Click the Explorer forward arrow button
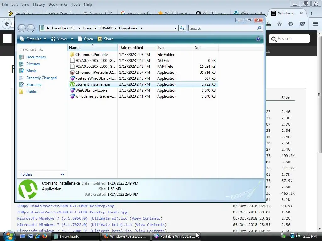The height and width of the screenshot is (241, 322). click(31, 28)
